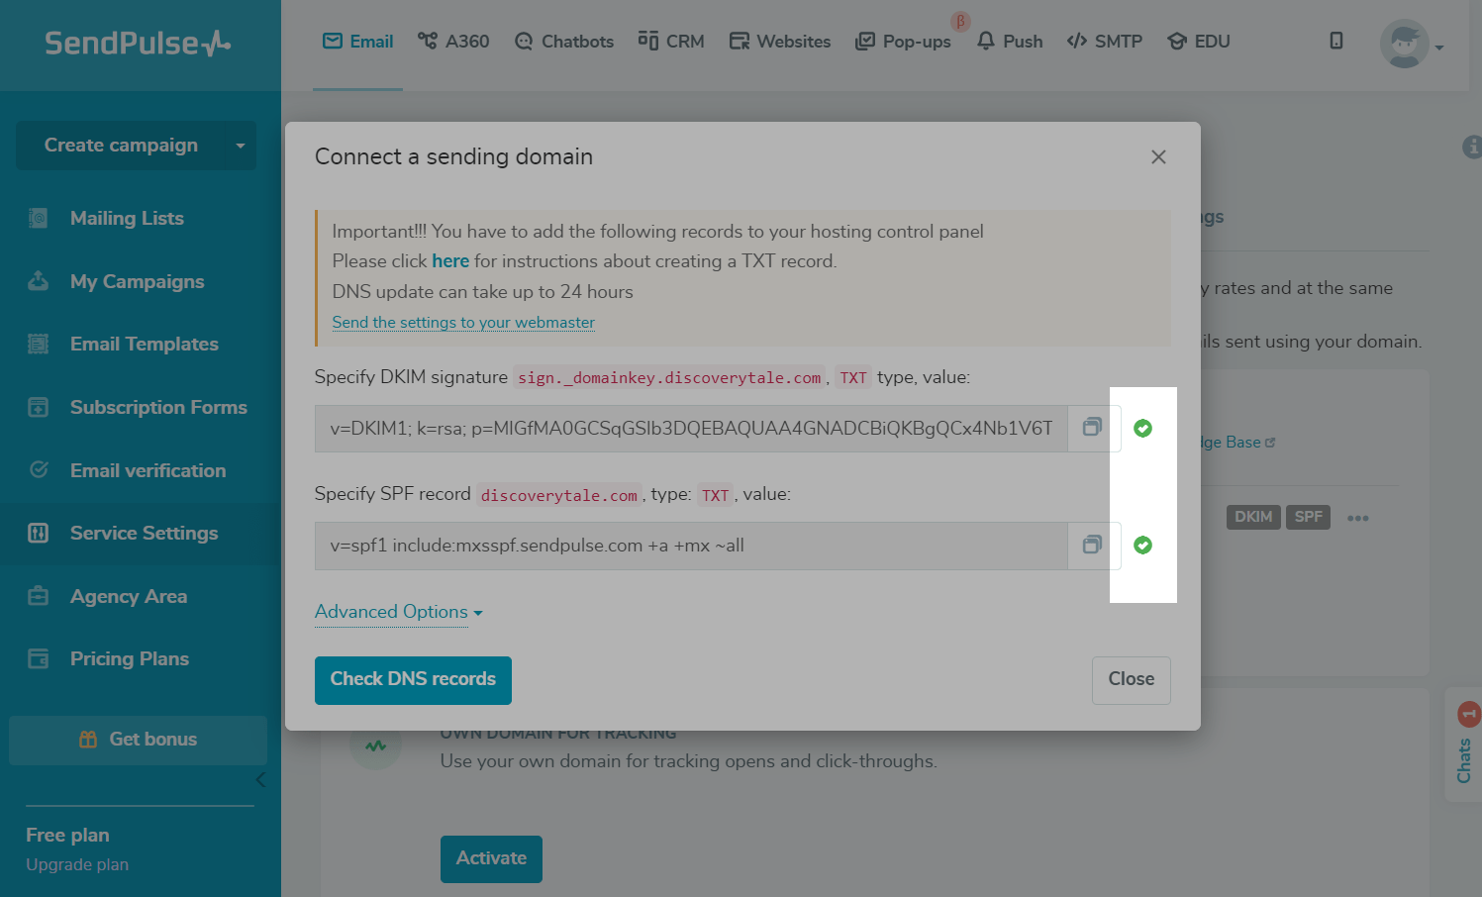1482x897 pixels.
Task: Click the three-dots more options icon
Action: pyautogui.click(x=1357, y=518)
